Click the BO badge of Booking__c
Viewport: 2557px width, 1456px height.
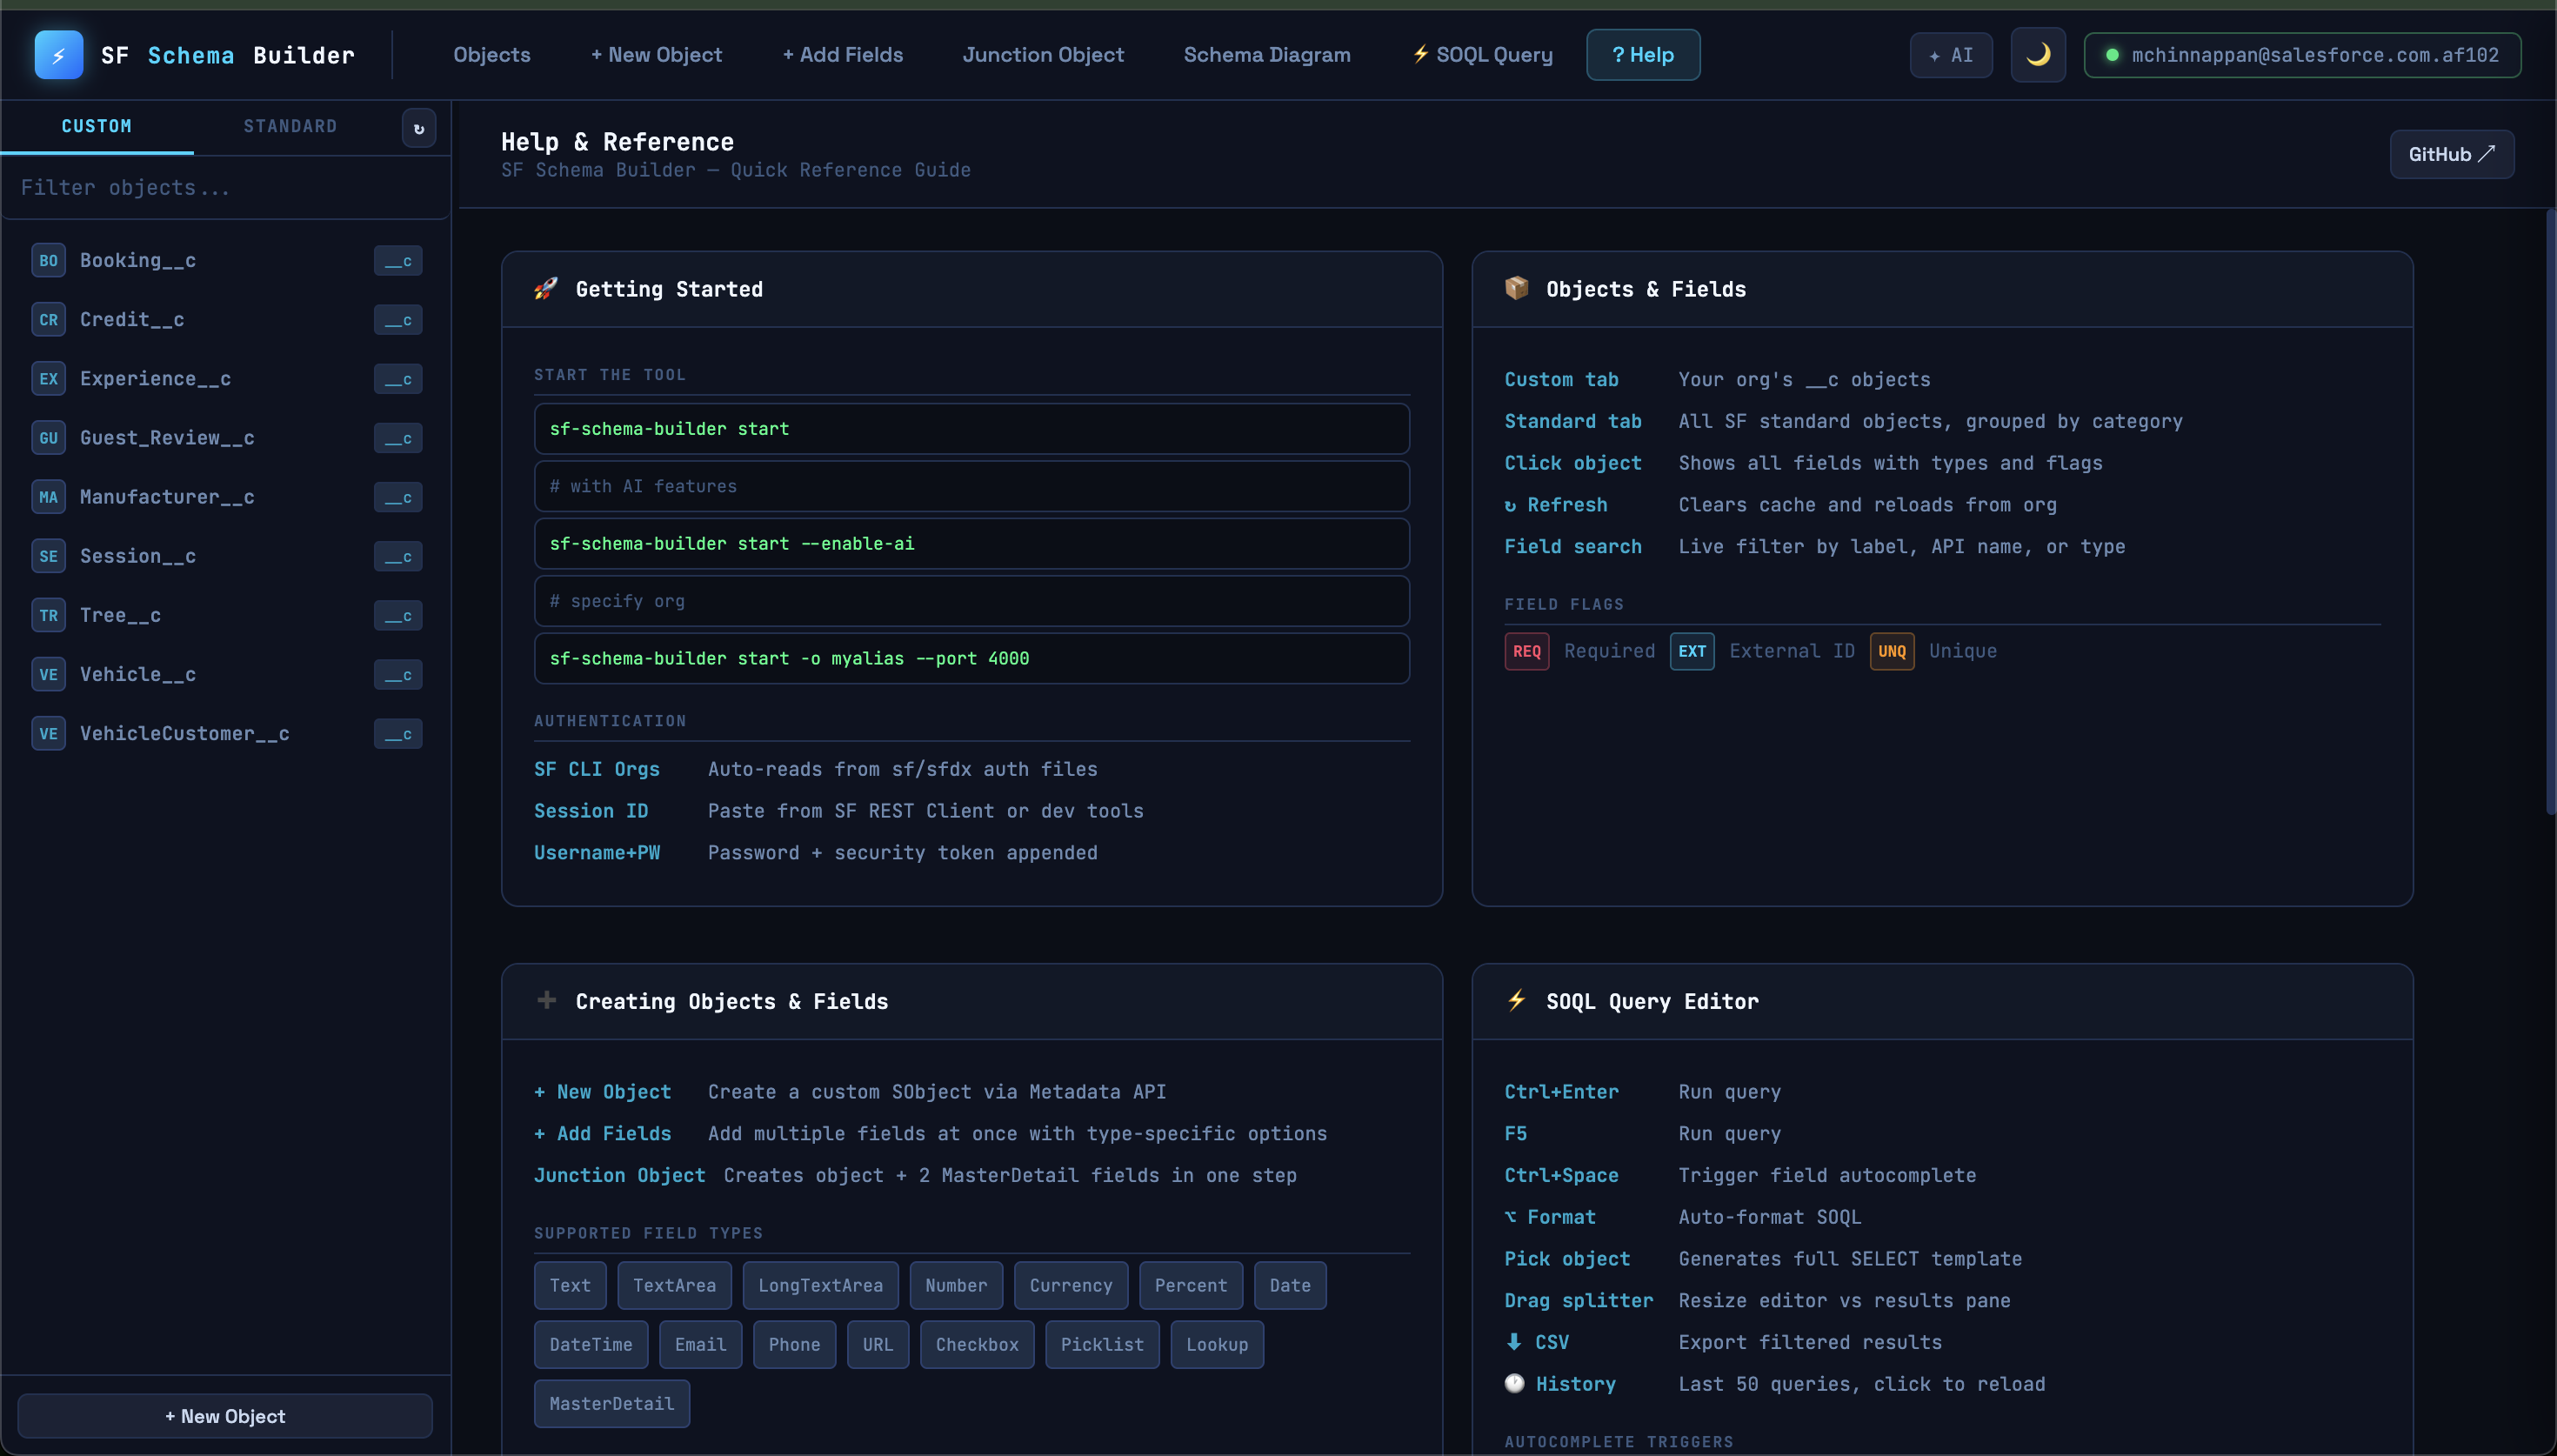click(48, 261)
